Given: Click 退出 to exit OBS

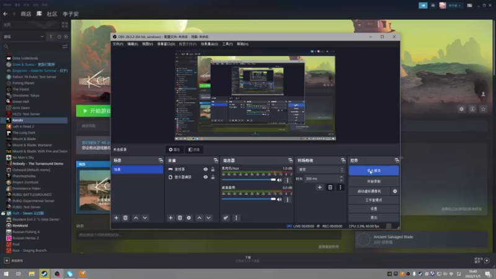Looking at the screenshot, I should coord(374,218).
